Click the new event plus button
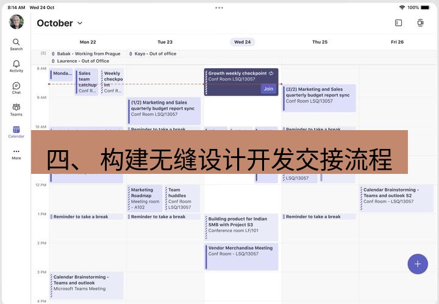The height and width of the screenshot is (304, 439). point(418,264)
